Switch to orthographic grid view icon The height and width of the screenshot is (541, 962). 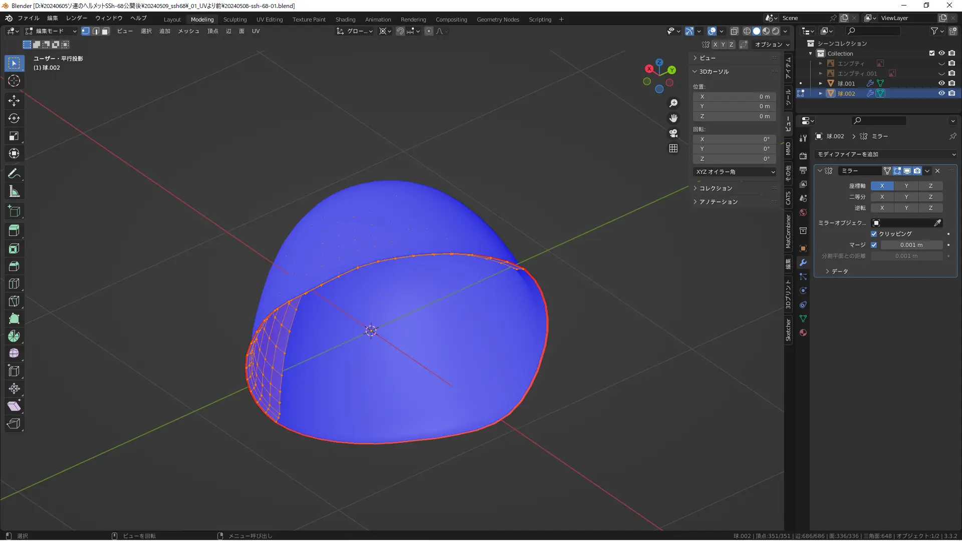[673, 148]
